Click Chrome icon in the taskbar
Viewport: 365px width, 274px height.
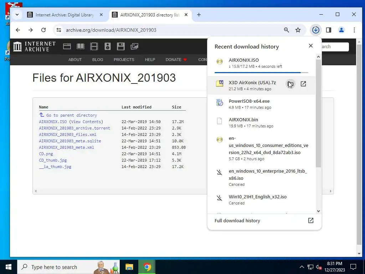coord(147,267)
